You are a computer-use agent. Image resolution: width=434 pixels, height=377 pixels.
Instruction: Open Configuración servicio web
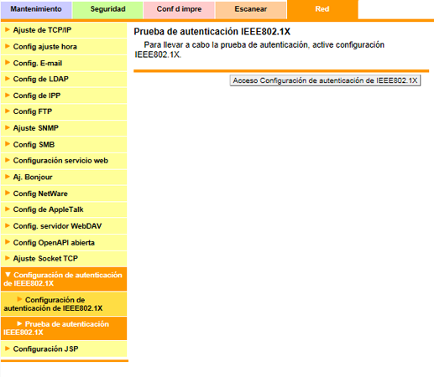[64, 161]
